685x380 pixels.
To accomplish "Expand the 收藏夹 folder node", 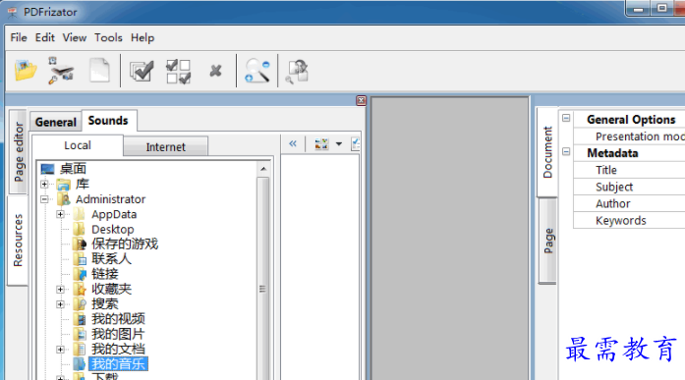I will (x=60, y=290).
